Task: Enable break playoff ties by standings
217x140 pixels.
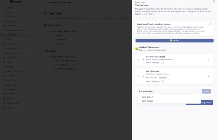Action: (210, 24)
